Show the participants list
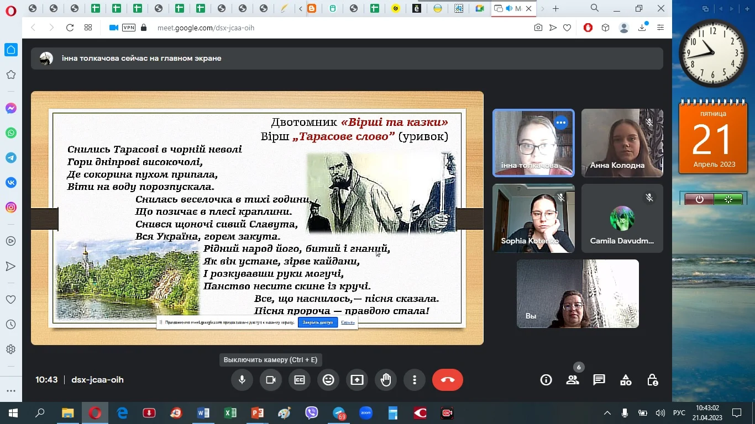Image resolution: width=755 pixels, height=424 pixels. [x=573, y=380]
